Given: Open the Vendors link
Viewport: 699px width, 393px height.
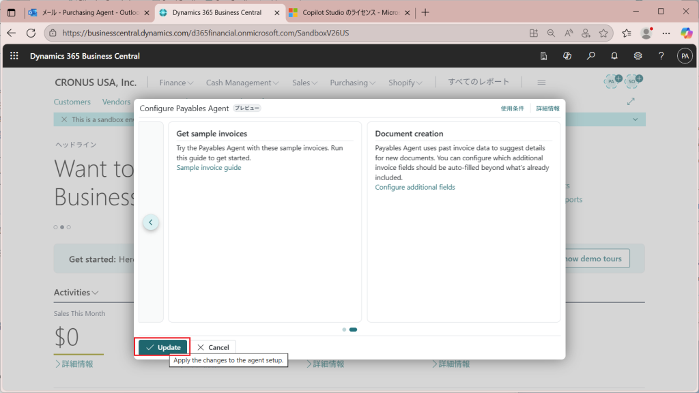Looking at the screenshot, I should [116, 102].
